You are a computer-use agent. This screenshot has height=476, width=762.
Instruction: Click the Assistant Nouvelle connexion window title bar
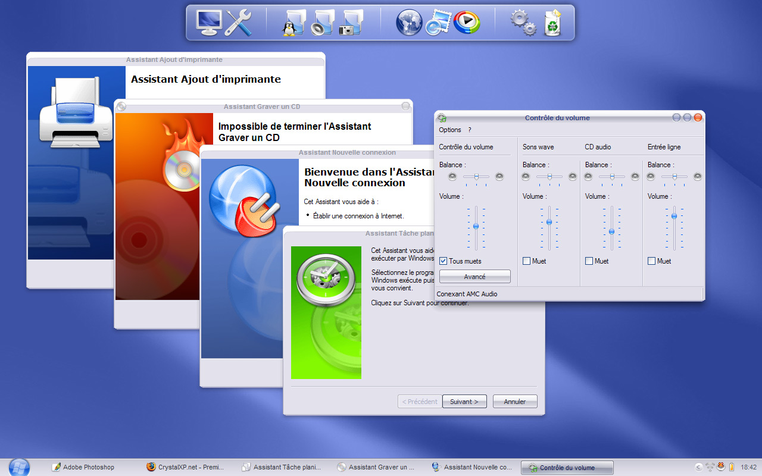(x=318, y=152)
